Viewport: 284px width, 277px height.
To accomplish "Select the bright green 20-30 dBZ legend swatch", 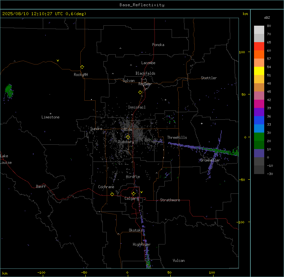I will coord(259,137).
